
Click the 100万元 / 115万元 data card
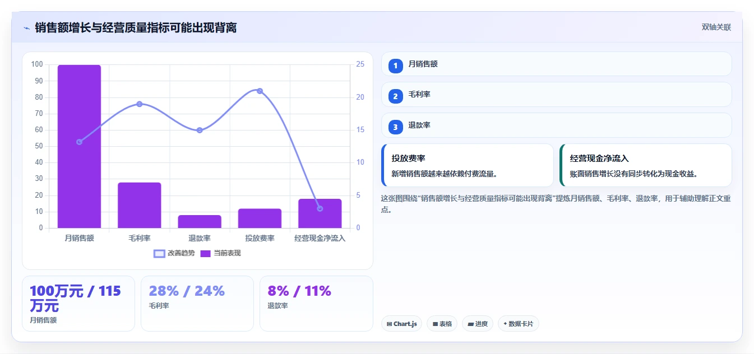pos(78,304)
